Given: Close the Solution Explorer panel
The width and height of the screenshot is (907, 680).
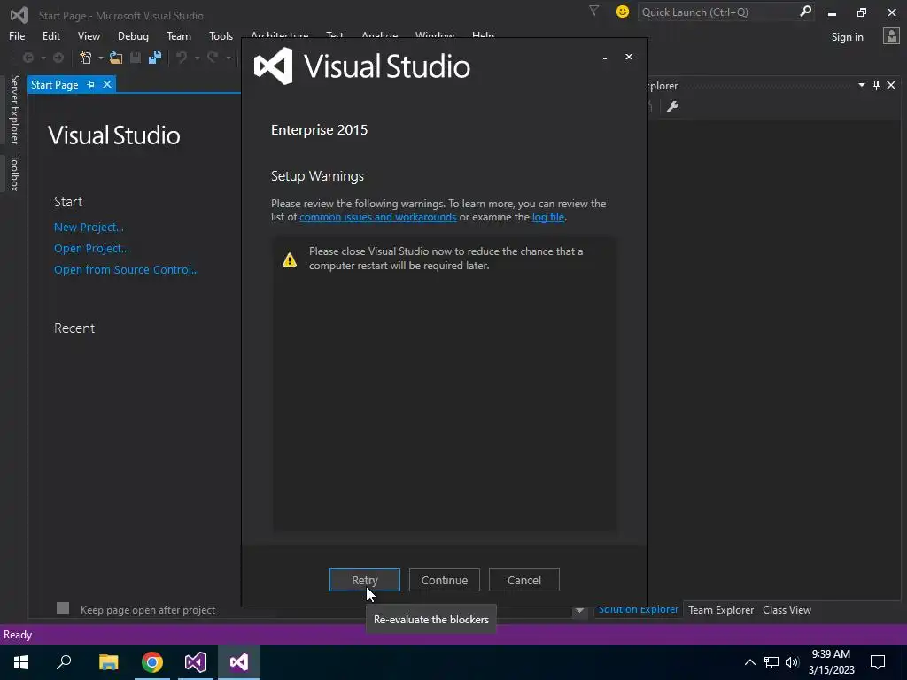Looking at the screenshot, I should coord(891,86).
